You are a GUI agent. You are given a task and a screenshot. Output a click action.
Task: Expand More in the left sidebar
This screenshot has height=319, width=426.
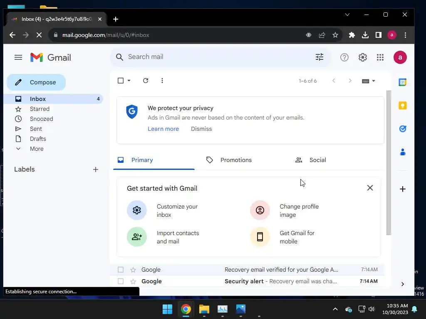[37, 149]
